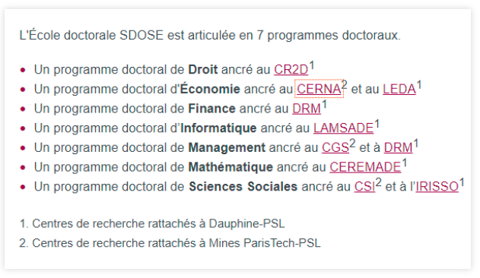Open the CGS link in the Management line
The image size is (480, 278).
point(335,147)
